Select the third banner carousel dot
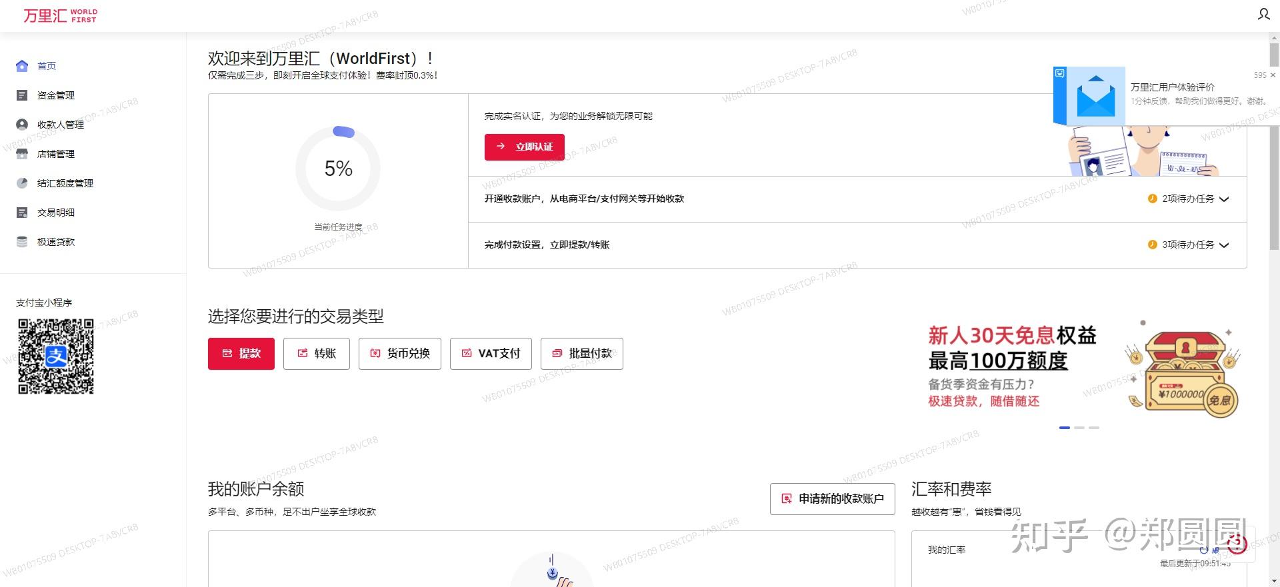Screen dimensions: 1280x587 pos(1094,428)
